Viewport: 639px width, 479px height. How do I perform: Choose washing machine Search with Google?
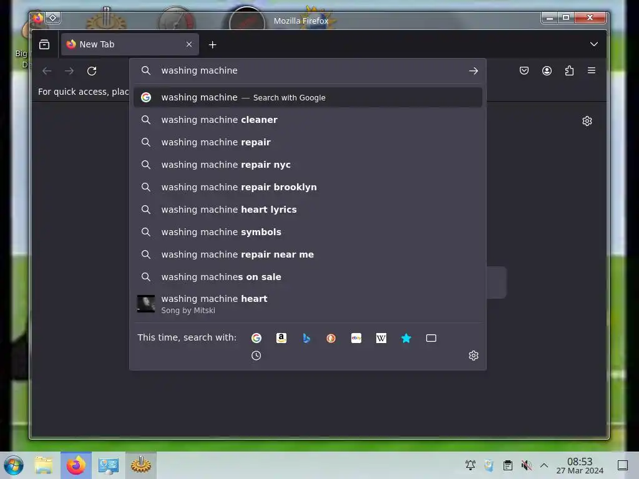308,97
